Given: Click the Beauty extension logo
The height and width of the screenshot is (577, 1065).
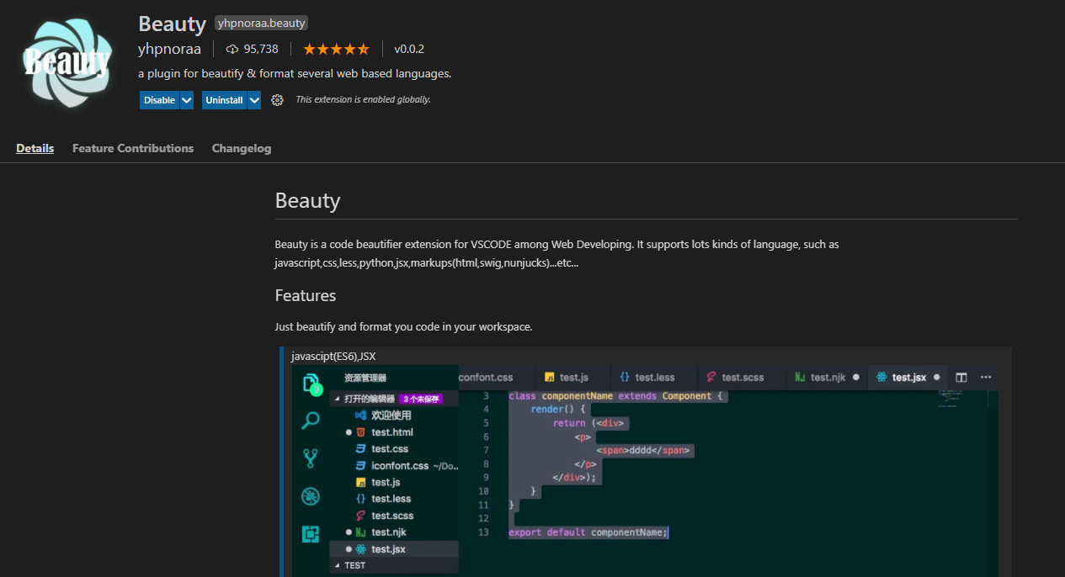Looking at the screenshot, I should (x=67, y=64).
